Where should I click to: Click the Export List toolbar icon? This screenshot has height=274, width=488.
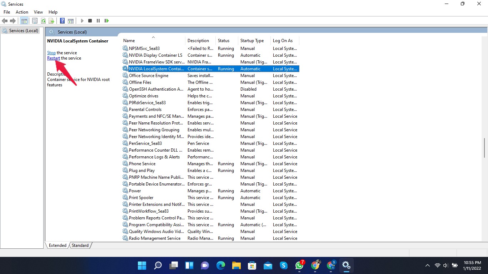(x=51, y=21)
